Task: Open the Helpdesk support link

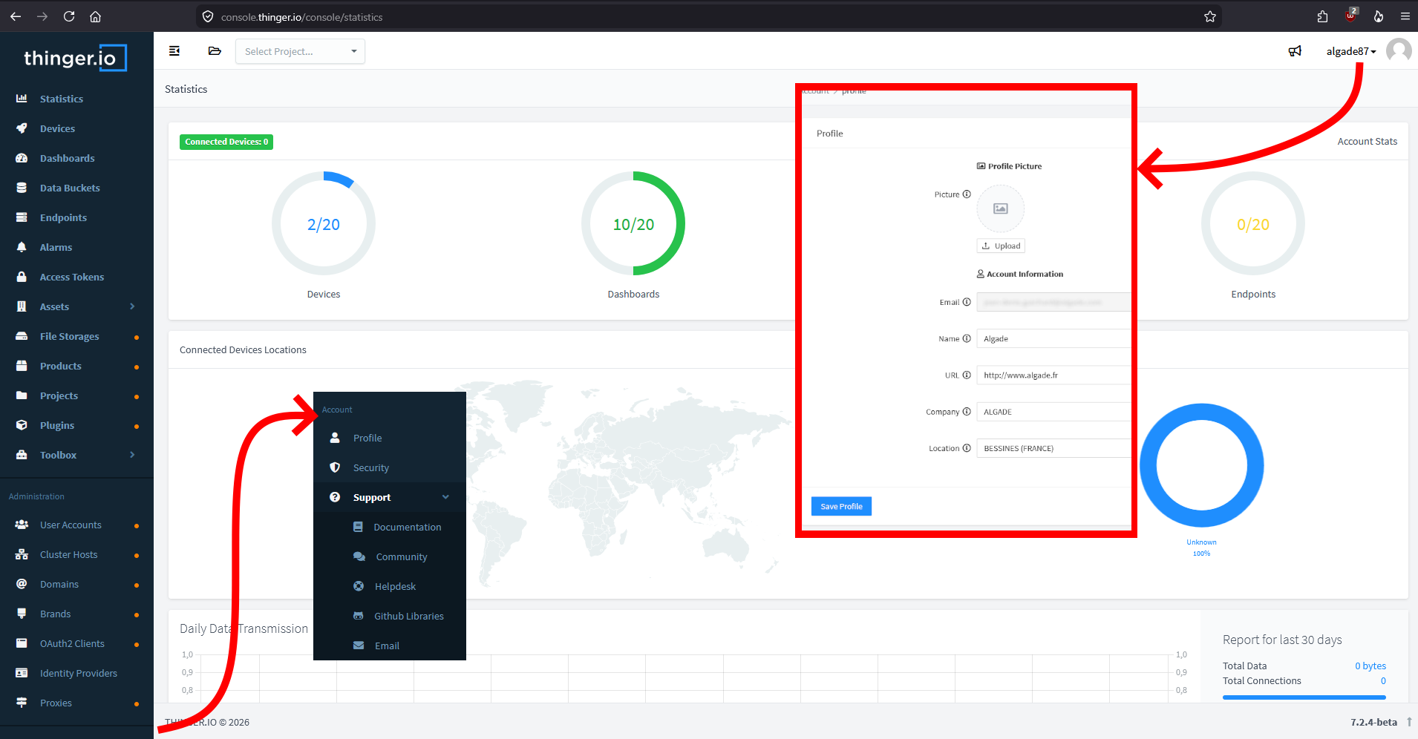Action: pos(395,586)
